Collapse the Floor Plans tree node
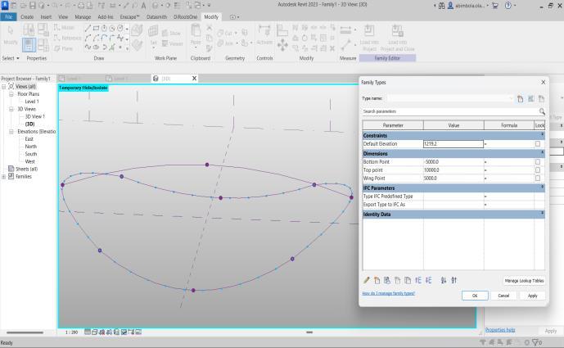Screen dimensions: 564x348 point(11,94)
